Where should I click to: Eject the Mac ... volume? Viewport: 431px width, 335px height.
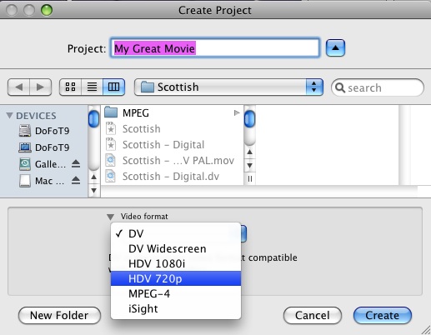tap(76, 181)
